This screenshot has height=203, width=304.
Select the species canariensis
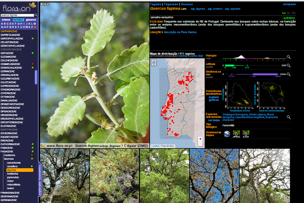(x=14, y=163)
